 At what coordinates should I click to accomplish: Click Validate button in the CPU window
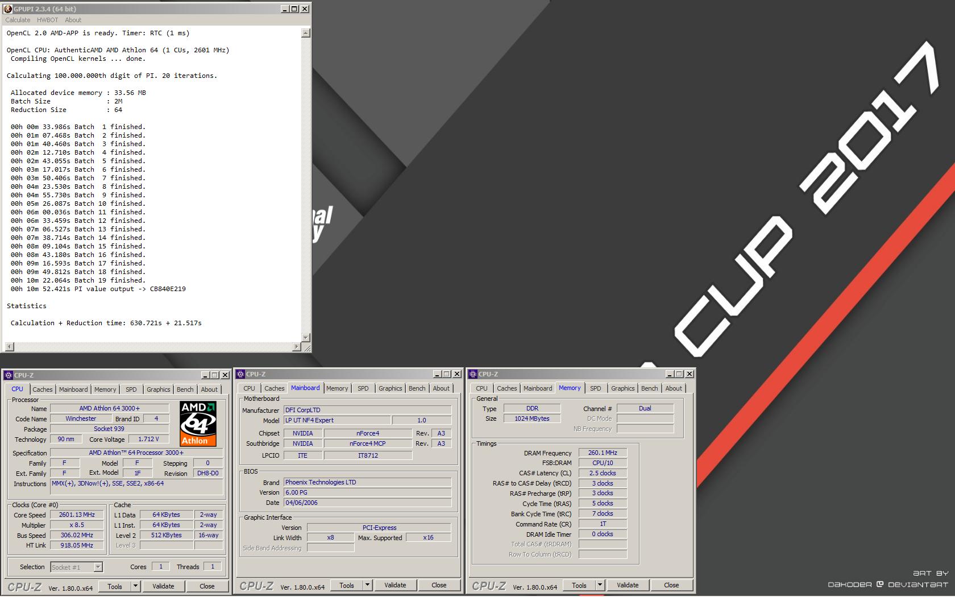(x=163, y=586)
